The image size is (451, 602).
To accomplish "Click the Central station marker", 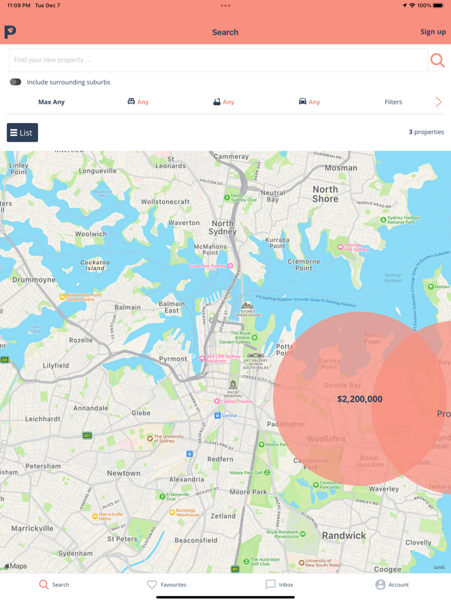I will coord(217,416).
